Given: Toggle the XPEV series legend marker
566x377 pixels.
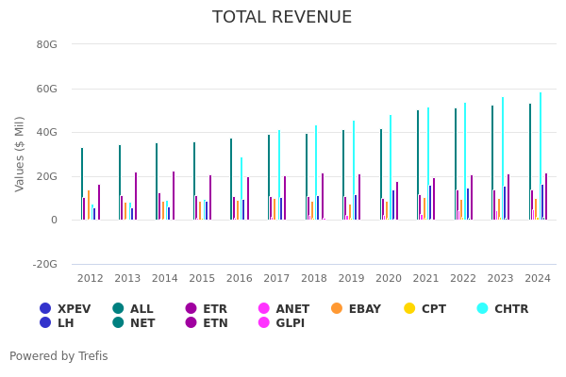Looking at the screenshot, I should tap(45, 308).
